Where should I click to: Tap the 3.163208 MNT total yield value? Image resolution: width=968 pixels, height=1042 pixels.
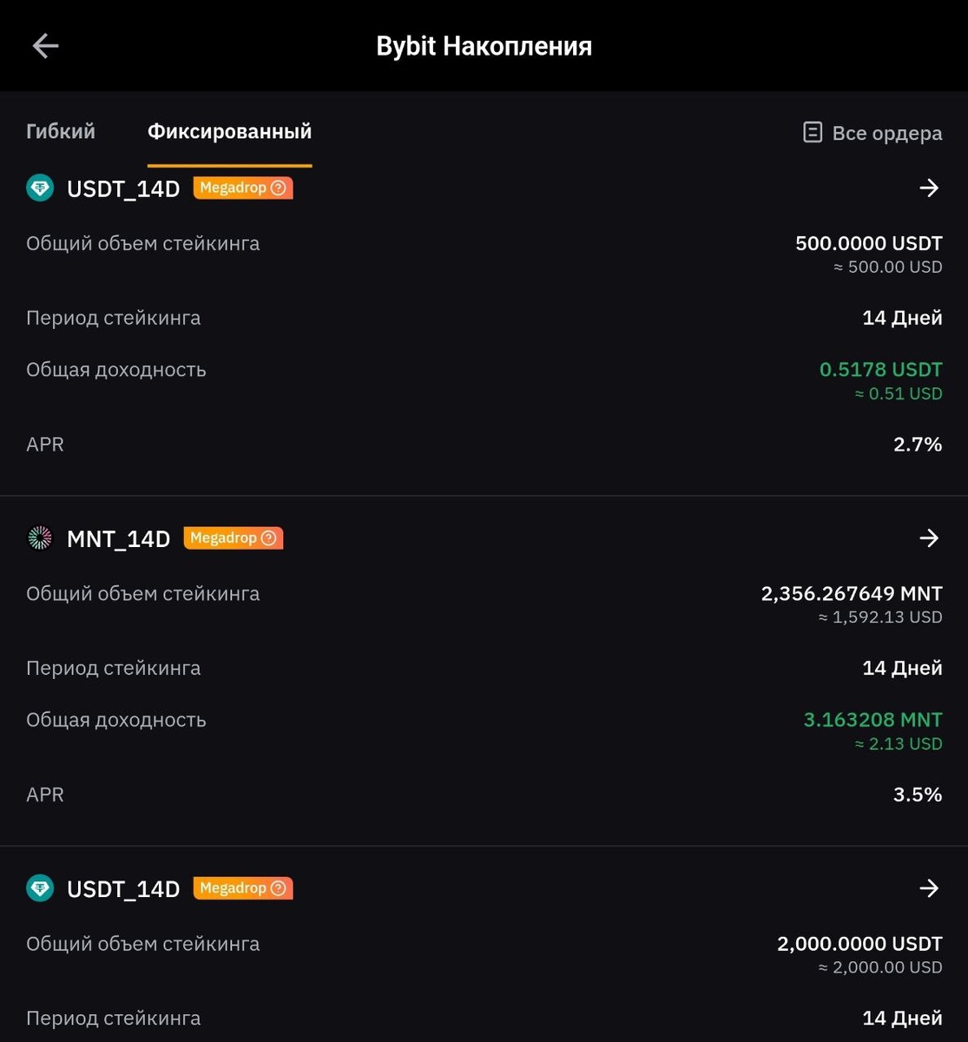[873, 720]
